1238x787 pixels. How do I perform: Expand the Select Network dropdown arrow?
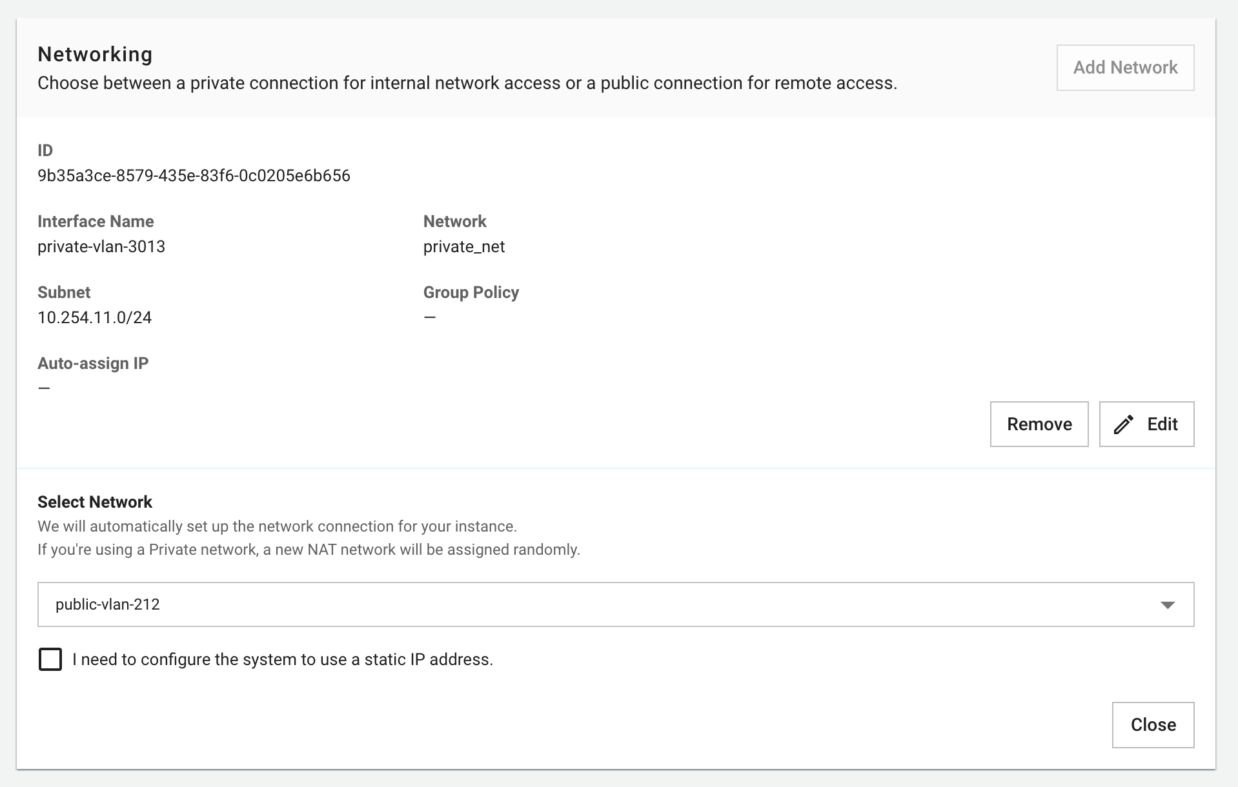pyautogui.click(x=1167, y=605)
